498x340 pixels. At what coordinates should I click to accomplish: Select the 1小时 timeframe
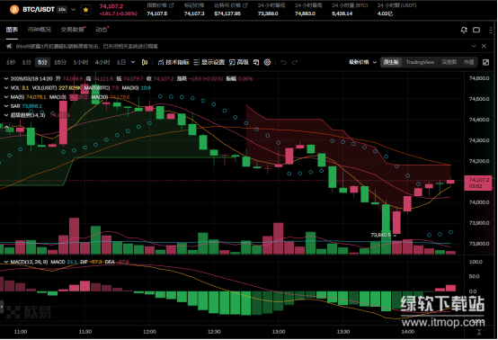[81, 62]
